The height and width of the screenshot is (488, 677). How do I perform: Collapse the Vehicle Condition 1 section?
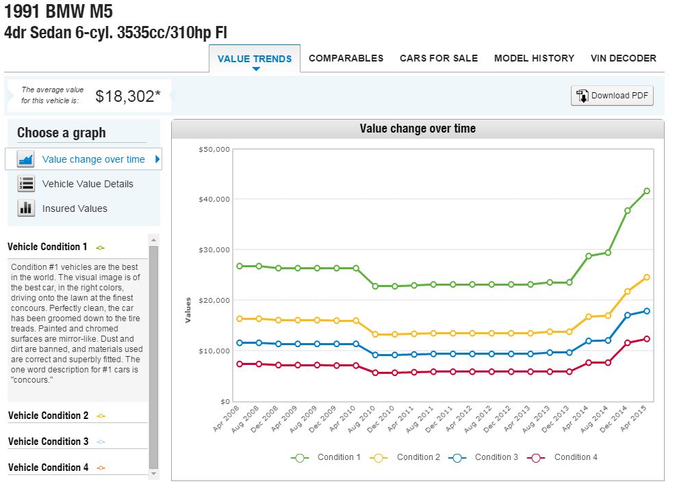coord(48,247)
